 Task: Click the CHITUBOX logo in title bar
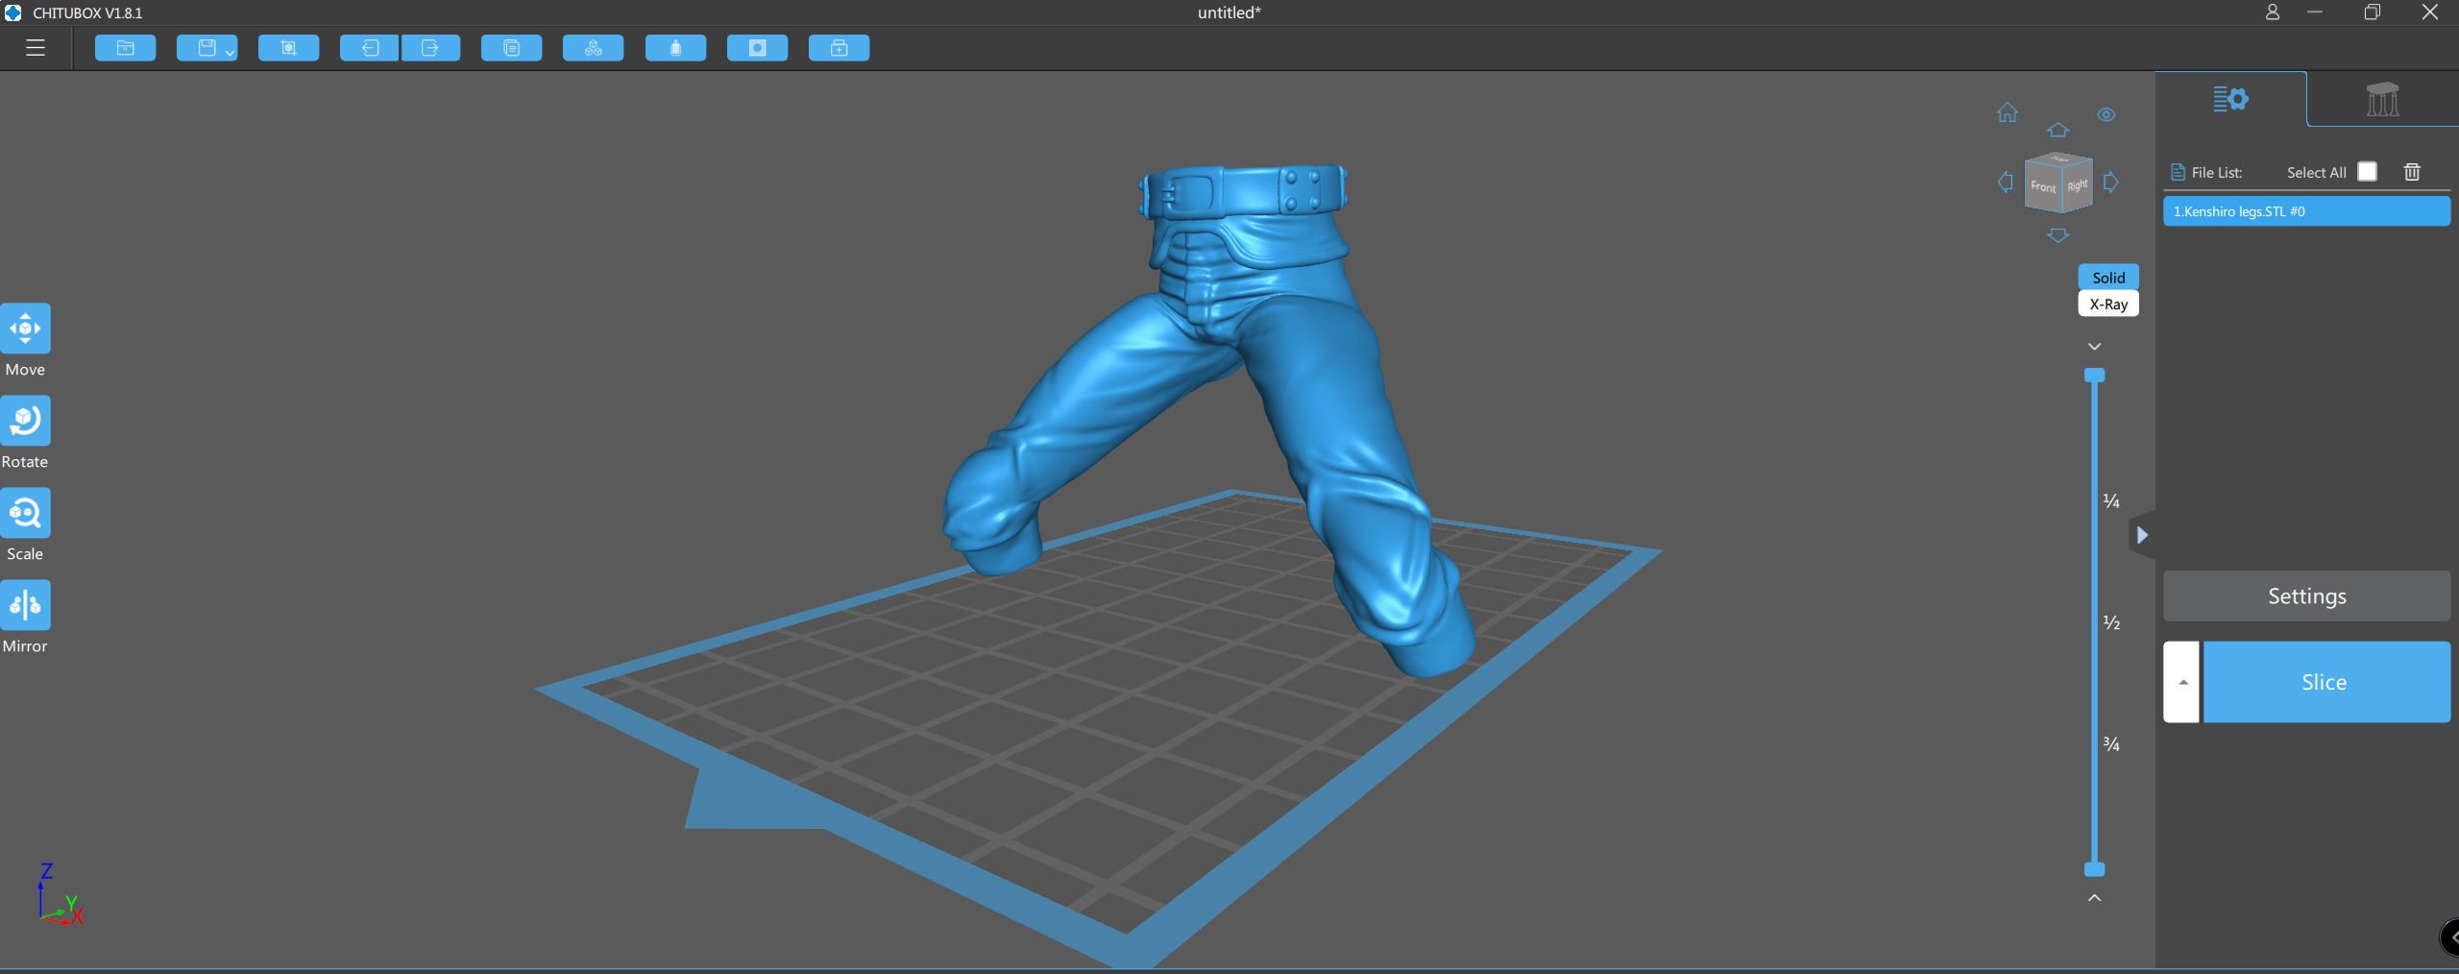coord(13,12)
